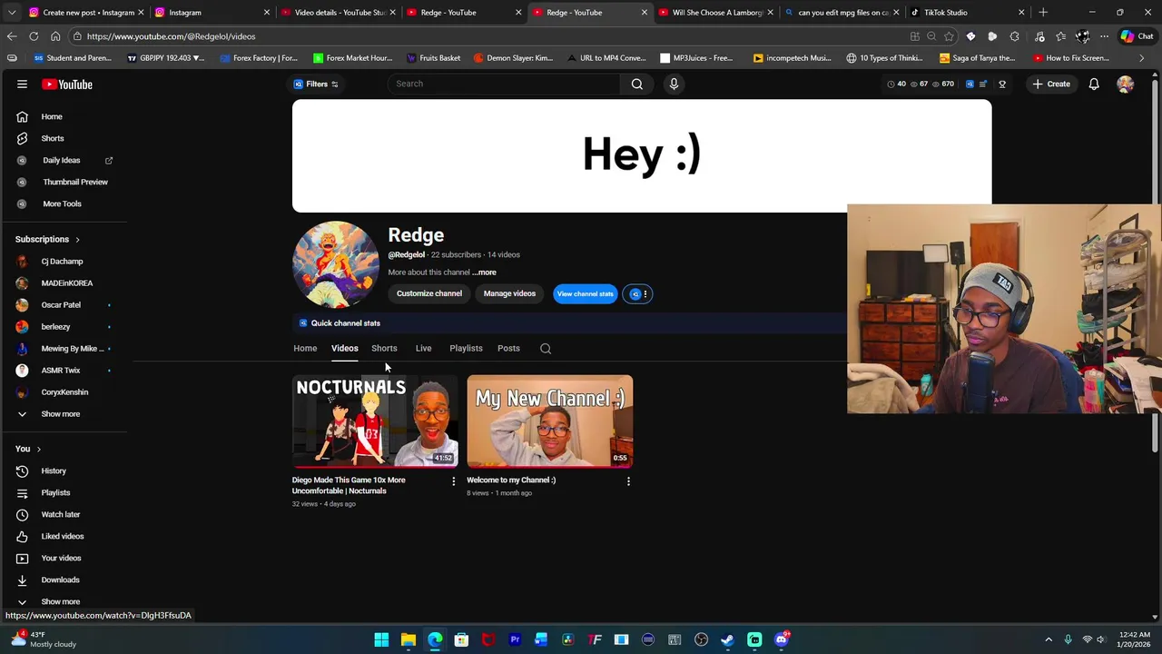The image size is (1162, 654).
Task: Open More Tools in the sidebar
Action: pyautogui.click(x=64, y=203)
